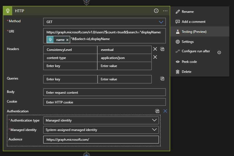Click the flask icon for Testing
Screen dimensions: 234x156
178,32
